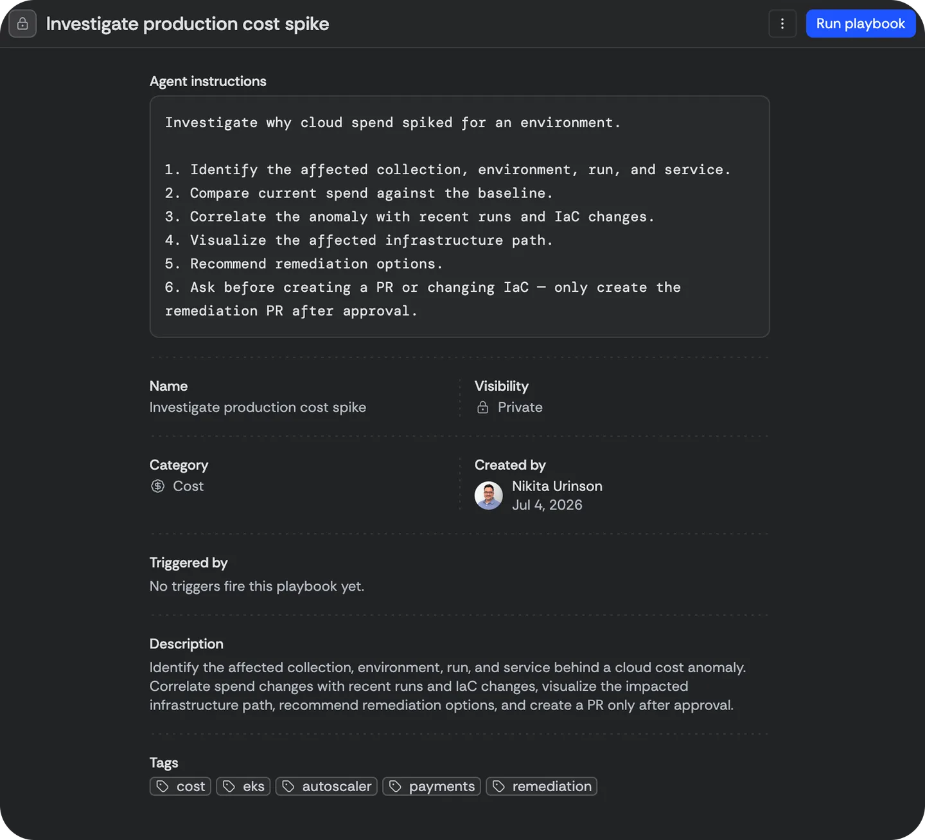Screen dimensions: 925x840
Task: Select the autoscaler tag chip
Action: click(x=326, y=786)
